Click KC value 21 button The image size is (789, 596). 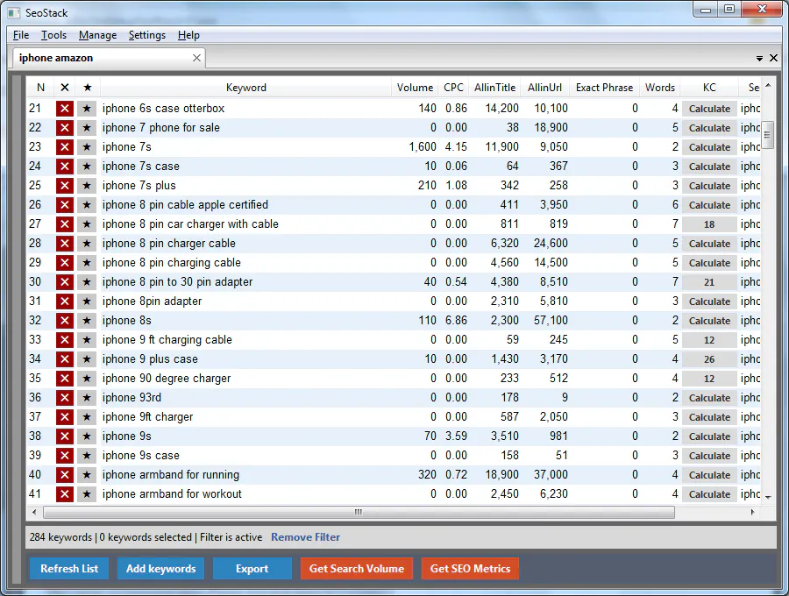coord(709,282)
